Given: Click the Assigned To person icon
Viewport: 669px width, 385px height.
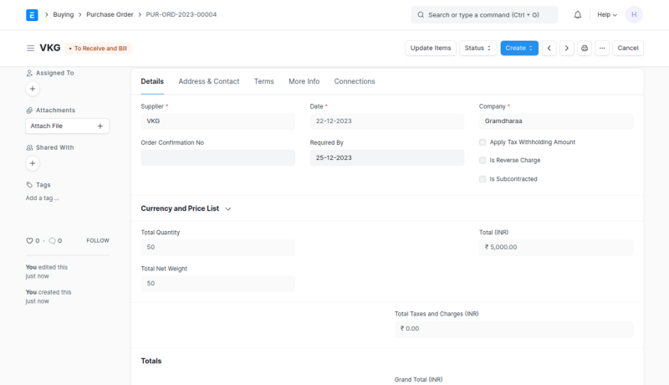Looking at the screenshot, I should [29, 74].
